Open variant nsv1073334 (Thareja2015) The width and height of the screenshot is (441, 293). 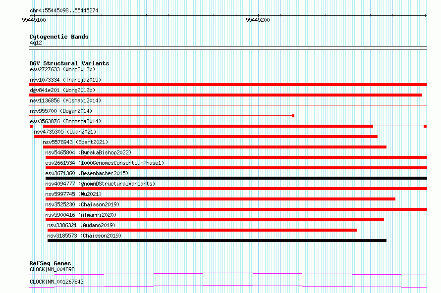tap(65, 80)
